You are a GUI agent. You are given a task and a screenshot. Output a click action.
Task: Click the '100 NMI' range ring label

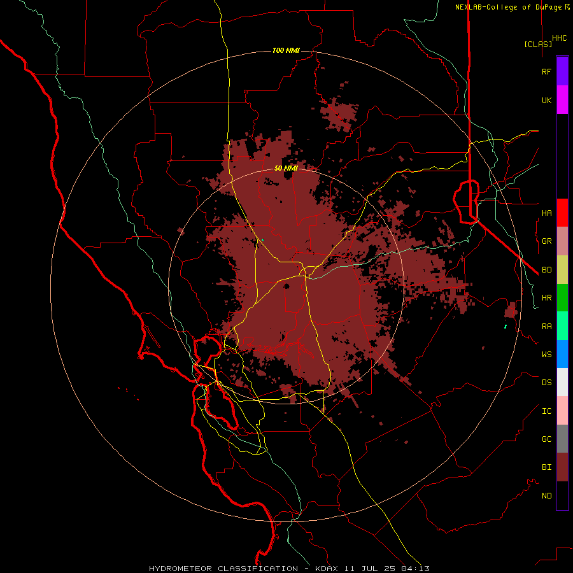click(286, 50)
